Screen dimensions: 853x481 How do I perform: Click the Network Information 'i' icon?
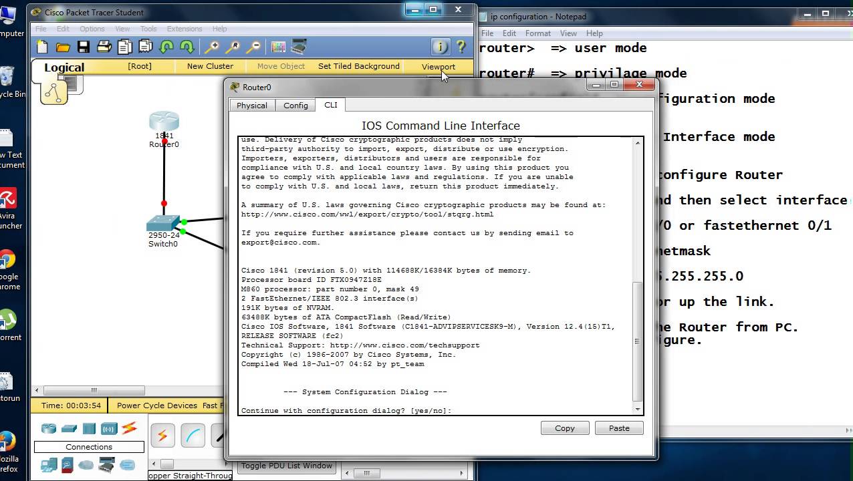440,47
